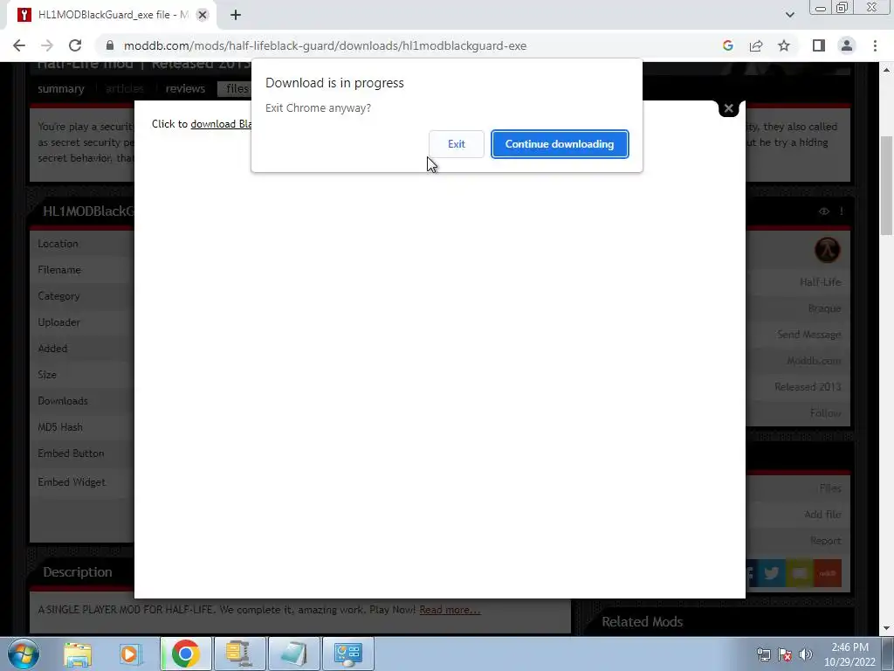Click scrollbar down arrow

click(x=886, y=628)
